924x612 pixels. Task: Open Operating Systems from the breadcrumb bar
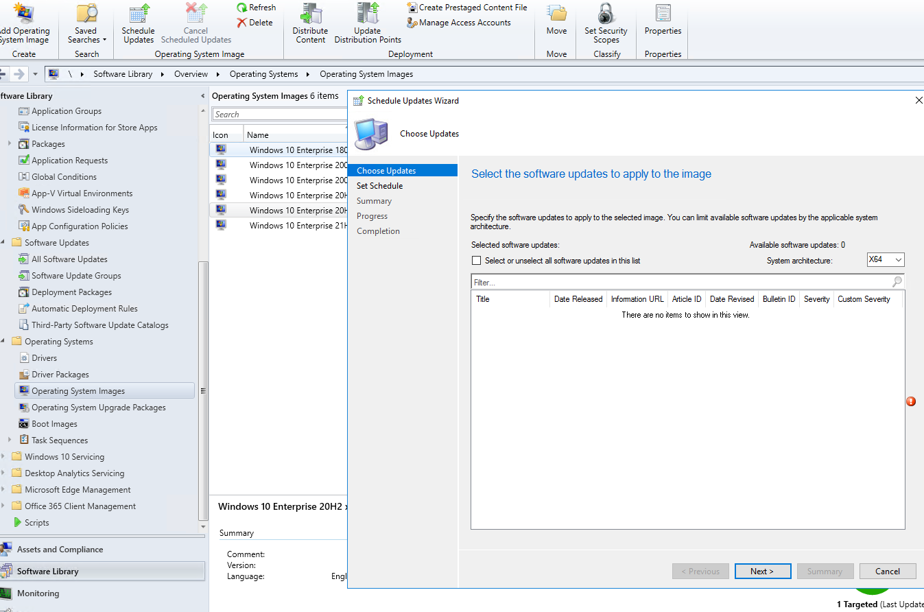(264, 73)
